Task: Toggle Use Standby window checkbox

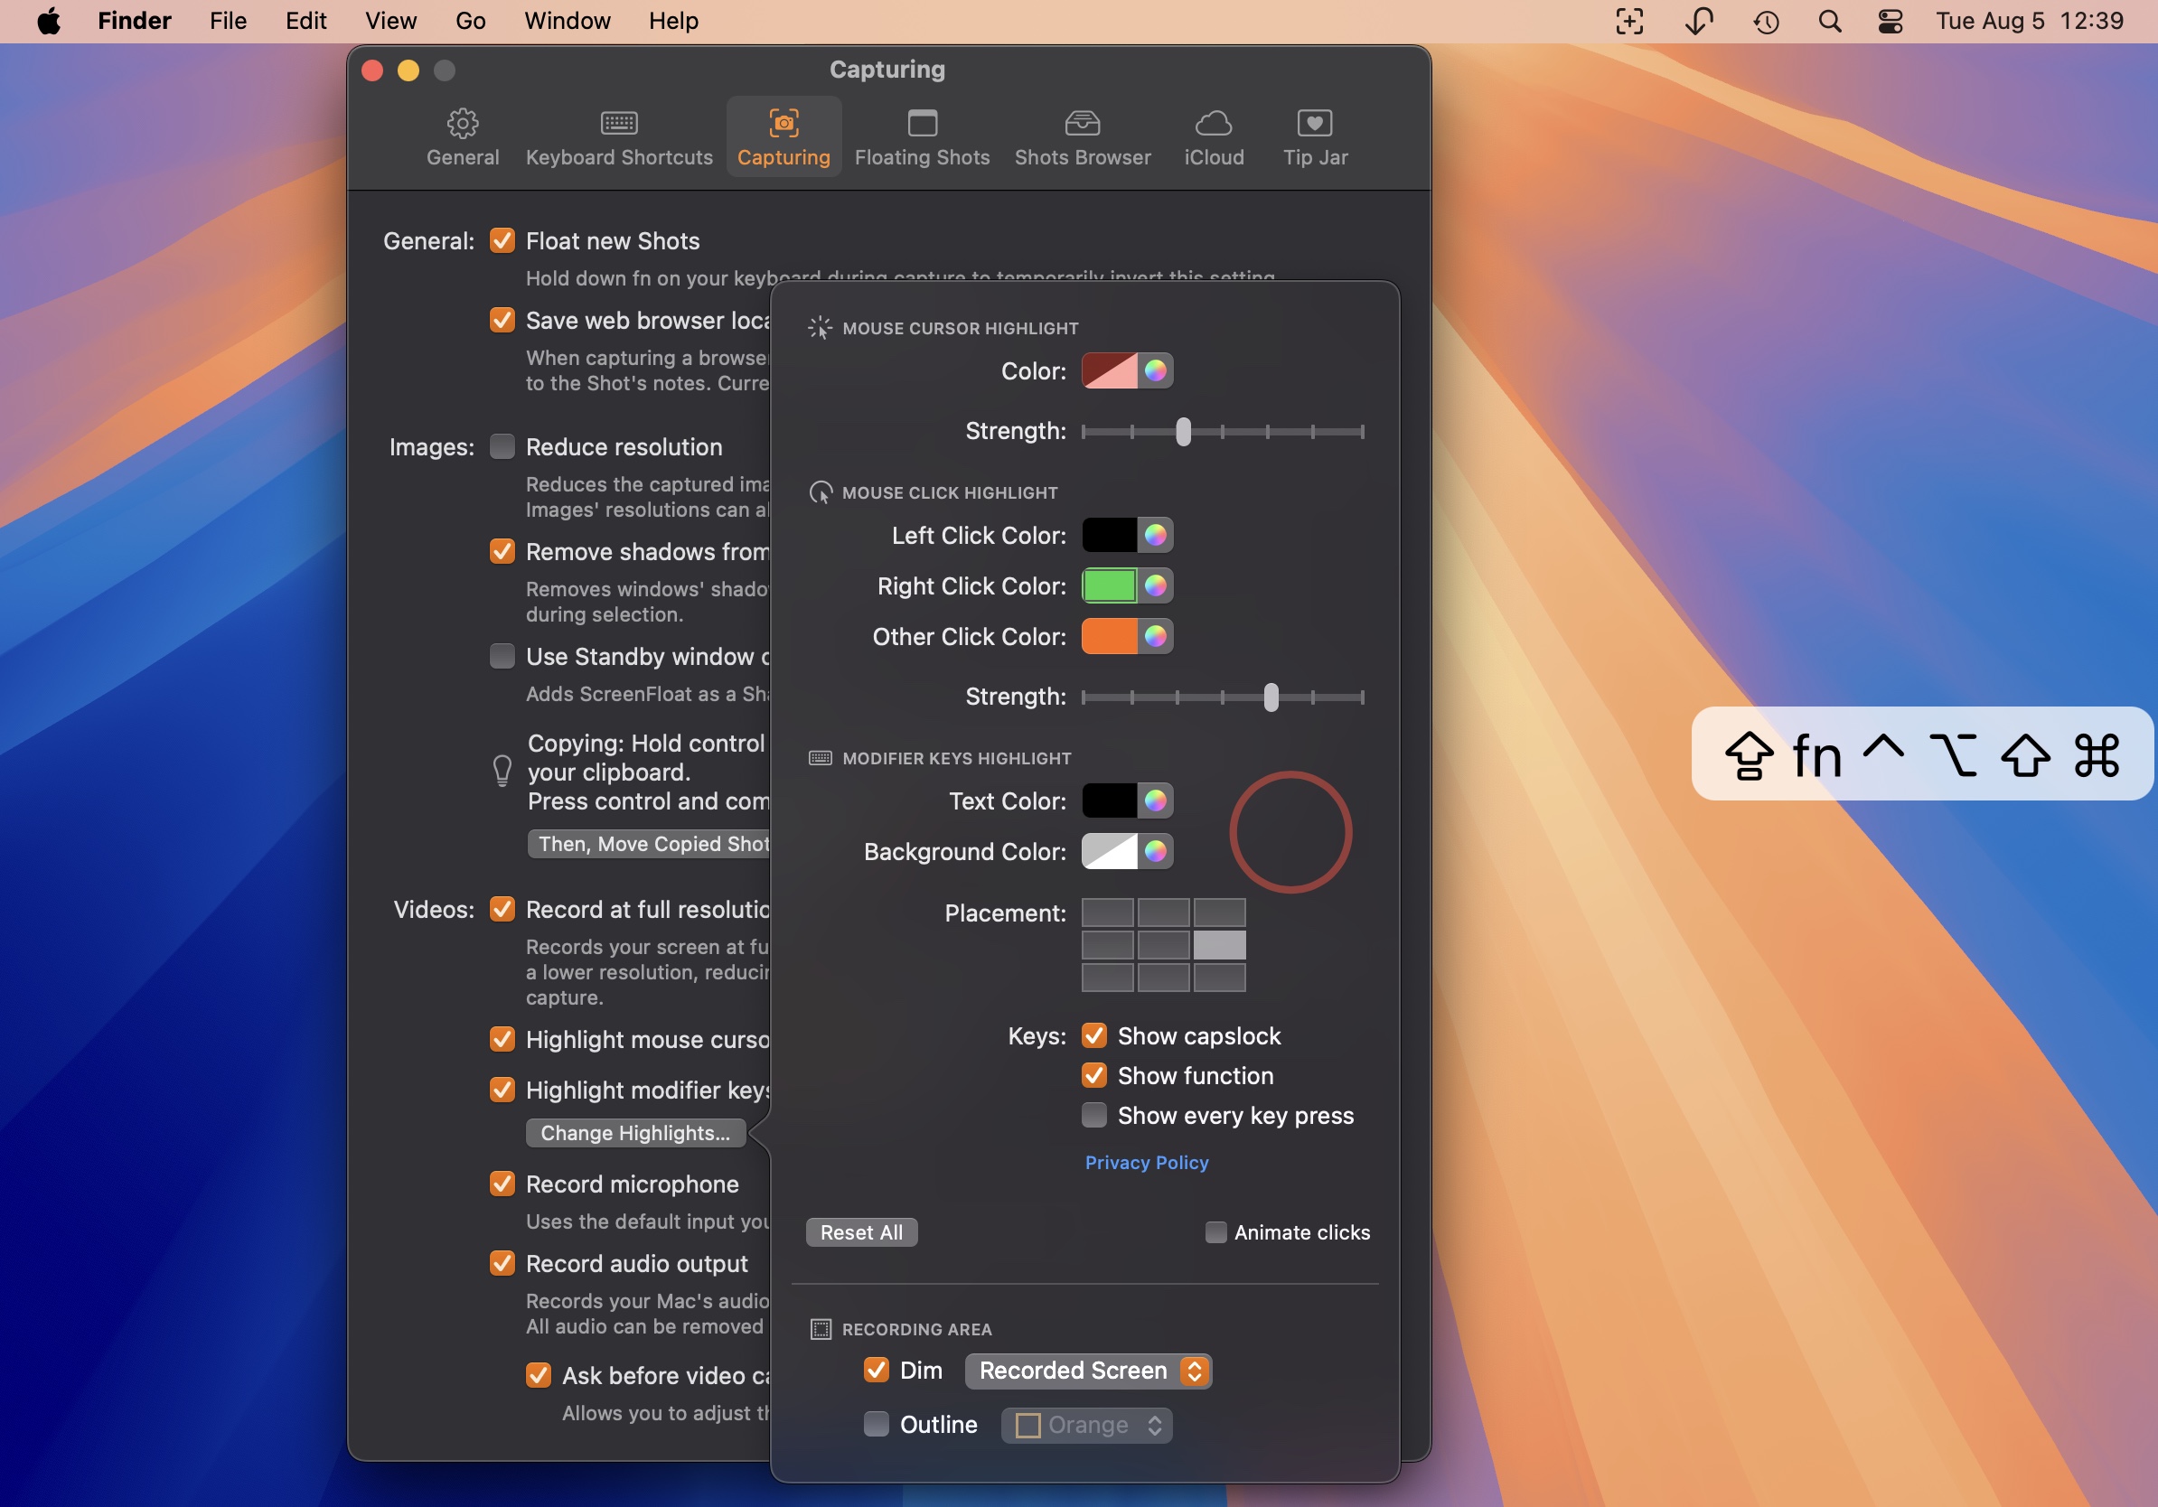Action: click(502, 657)
